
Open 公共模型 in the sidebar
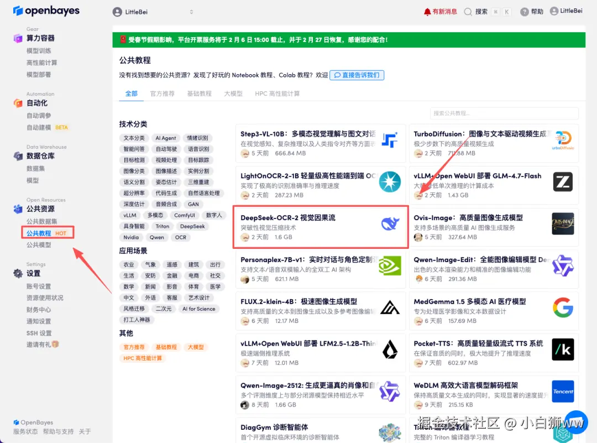[39, 245]
